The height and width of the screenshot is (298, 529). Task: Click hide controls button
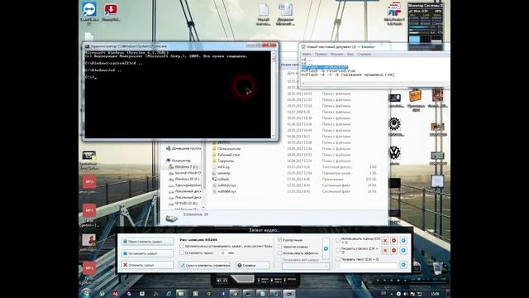(204, 266)
